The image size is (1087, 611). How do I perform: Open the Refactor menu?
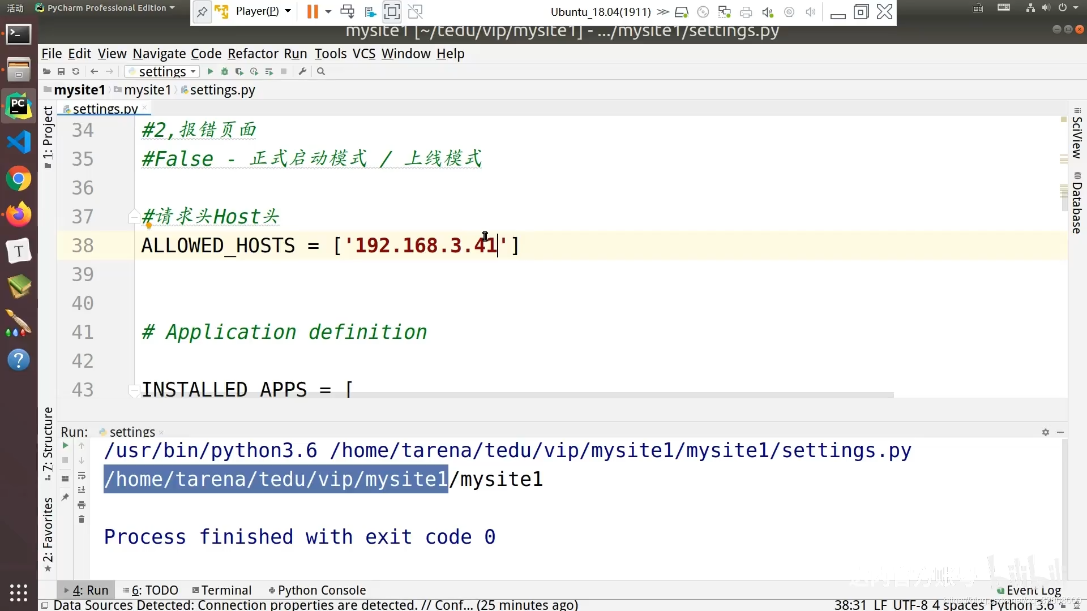coord(253,54)
